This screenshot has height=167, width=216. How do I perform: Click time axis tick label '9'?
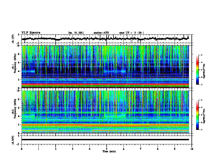(175, 149)
